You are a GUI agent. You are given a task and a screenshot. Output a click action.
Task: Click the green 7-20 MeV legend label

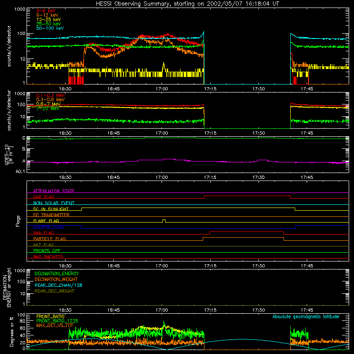click(x=48, y=108)
